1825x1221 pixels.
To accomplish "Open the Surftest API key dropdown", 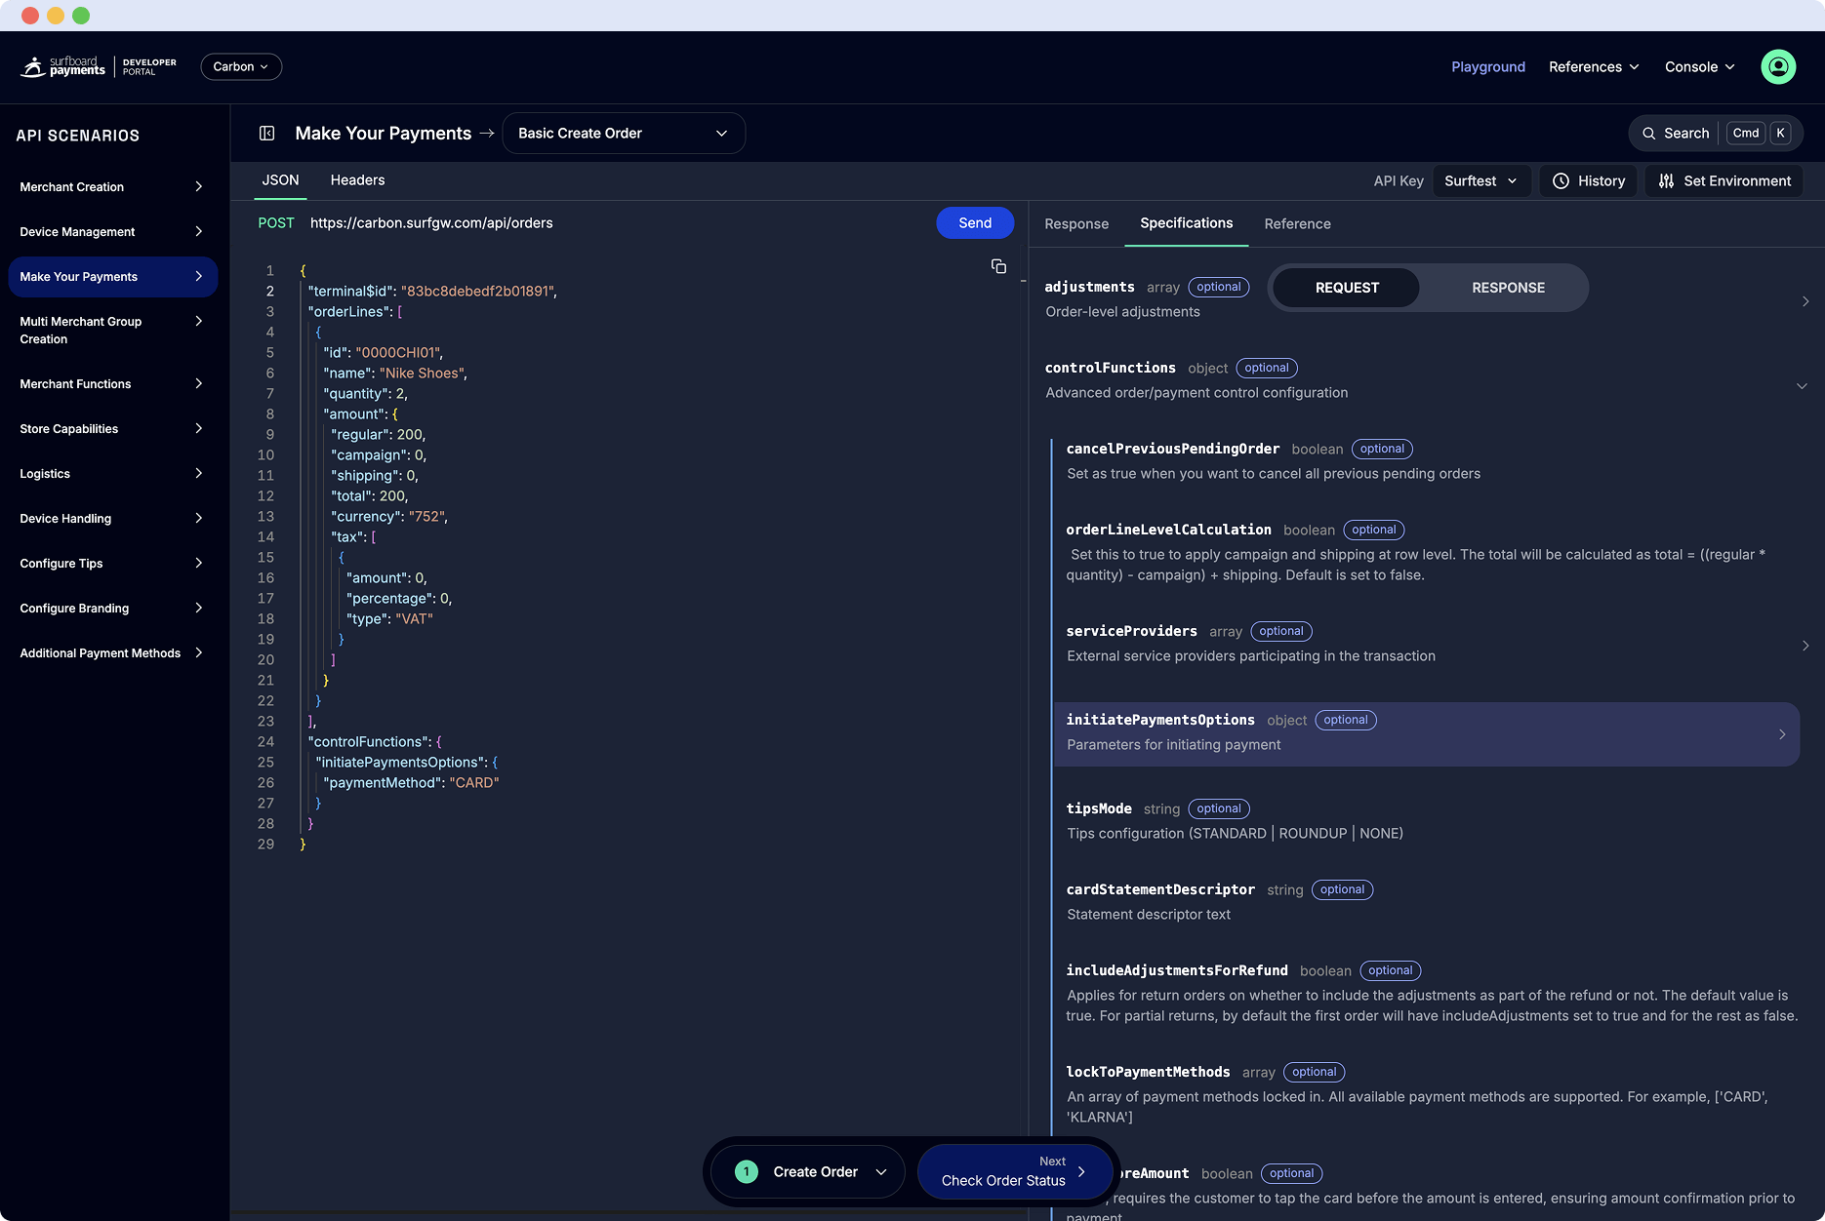I will coord(1480,181).
